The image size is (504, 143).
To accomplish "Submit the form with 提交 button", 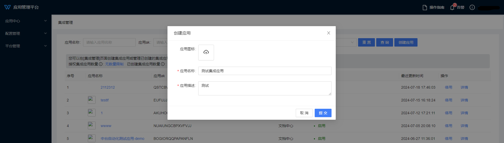I will coord(323,113).
